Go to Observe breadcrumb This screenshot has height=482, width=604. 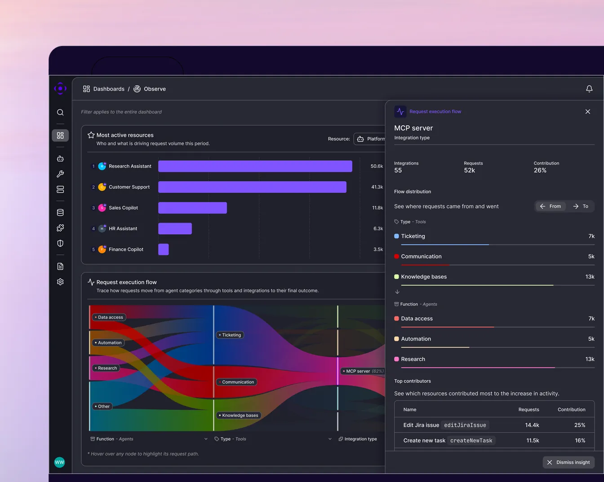[155, 89]
